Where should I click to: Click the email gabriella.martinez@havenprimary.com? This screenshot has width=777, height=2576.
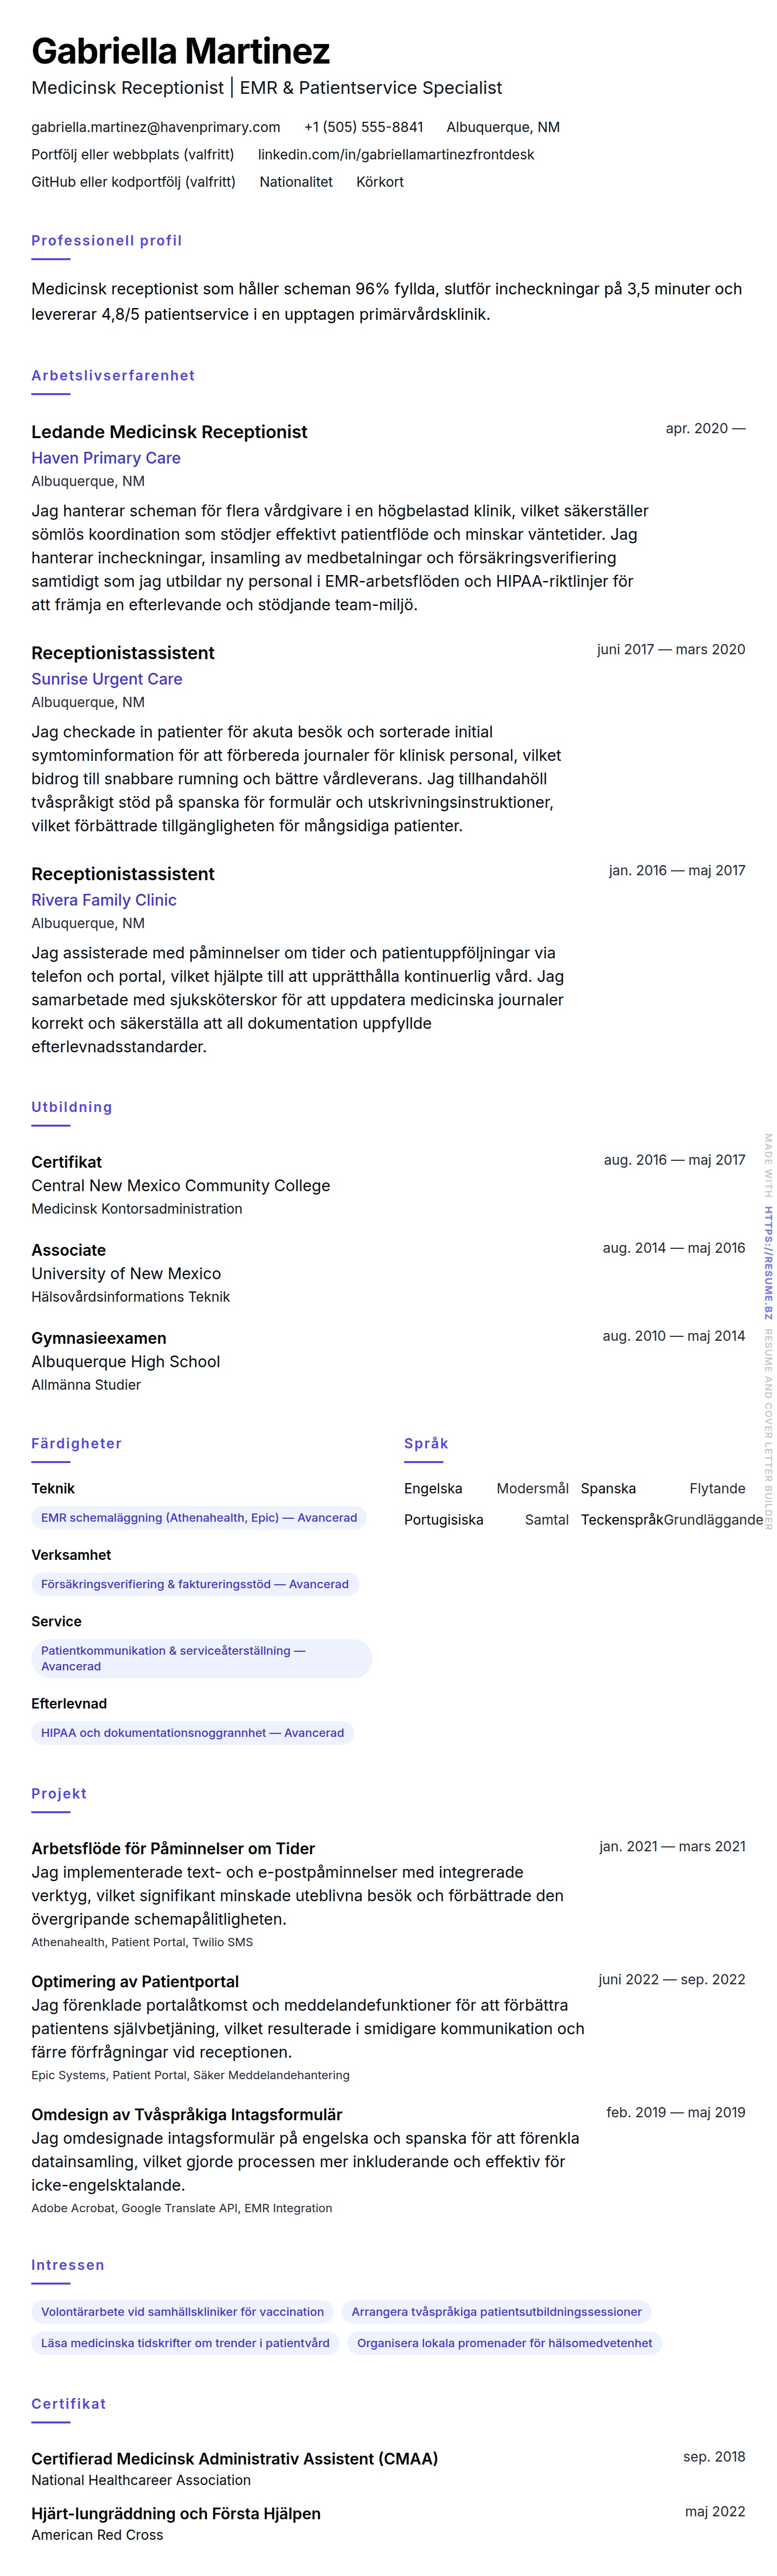155,127
